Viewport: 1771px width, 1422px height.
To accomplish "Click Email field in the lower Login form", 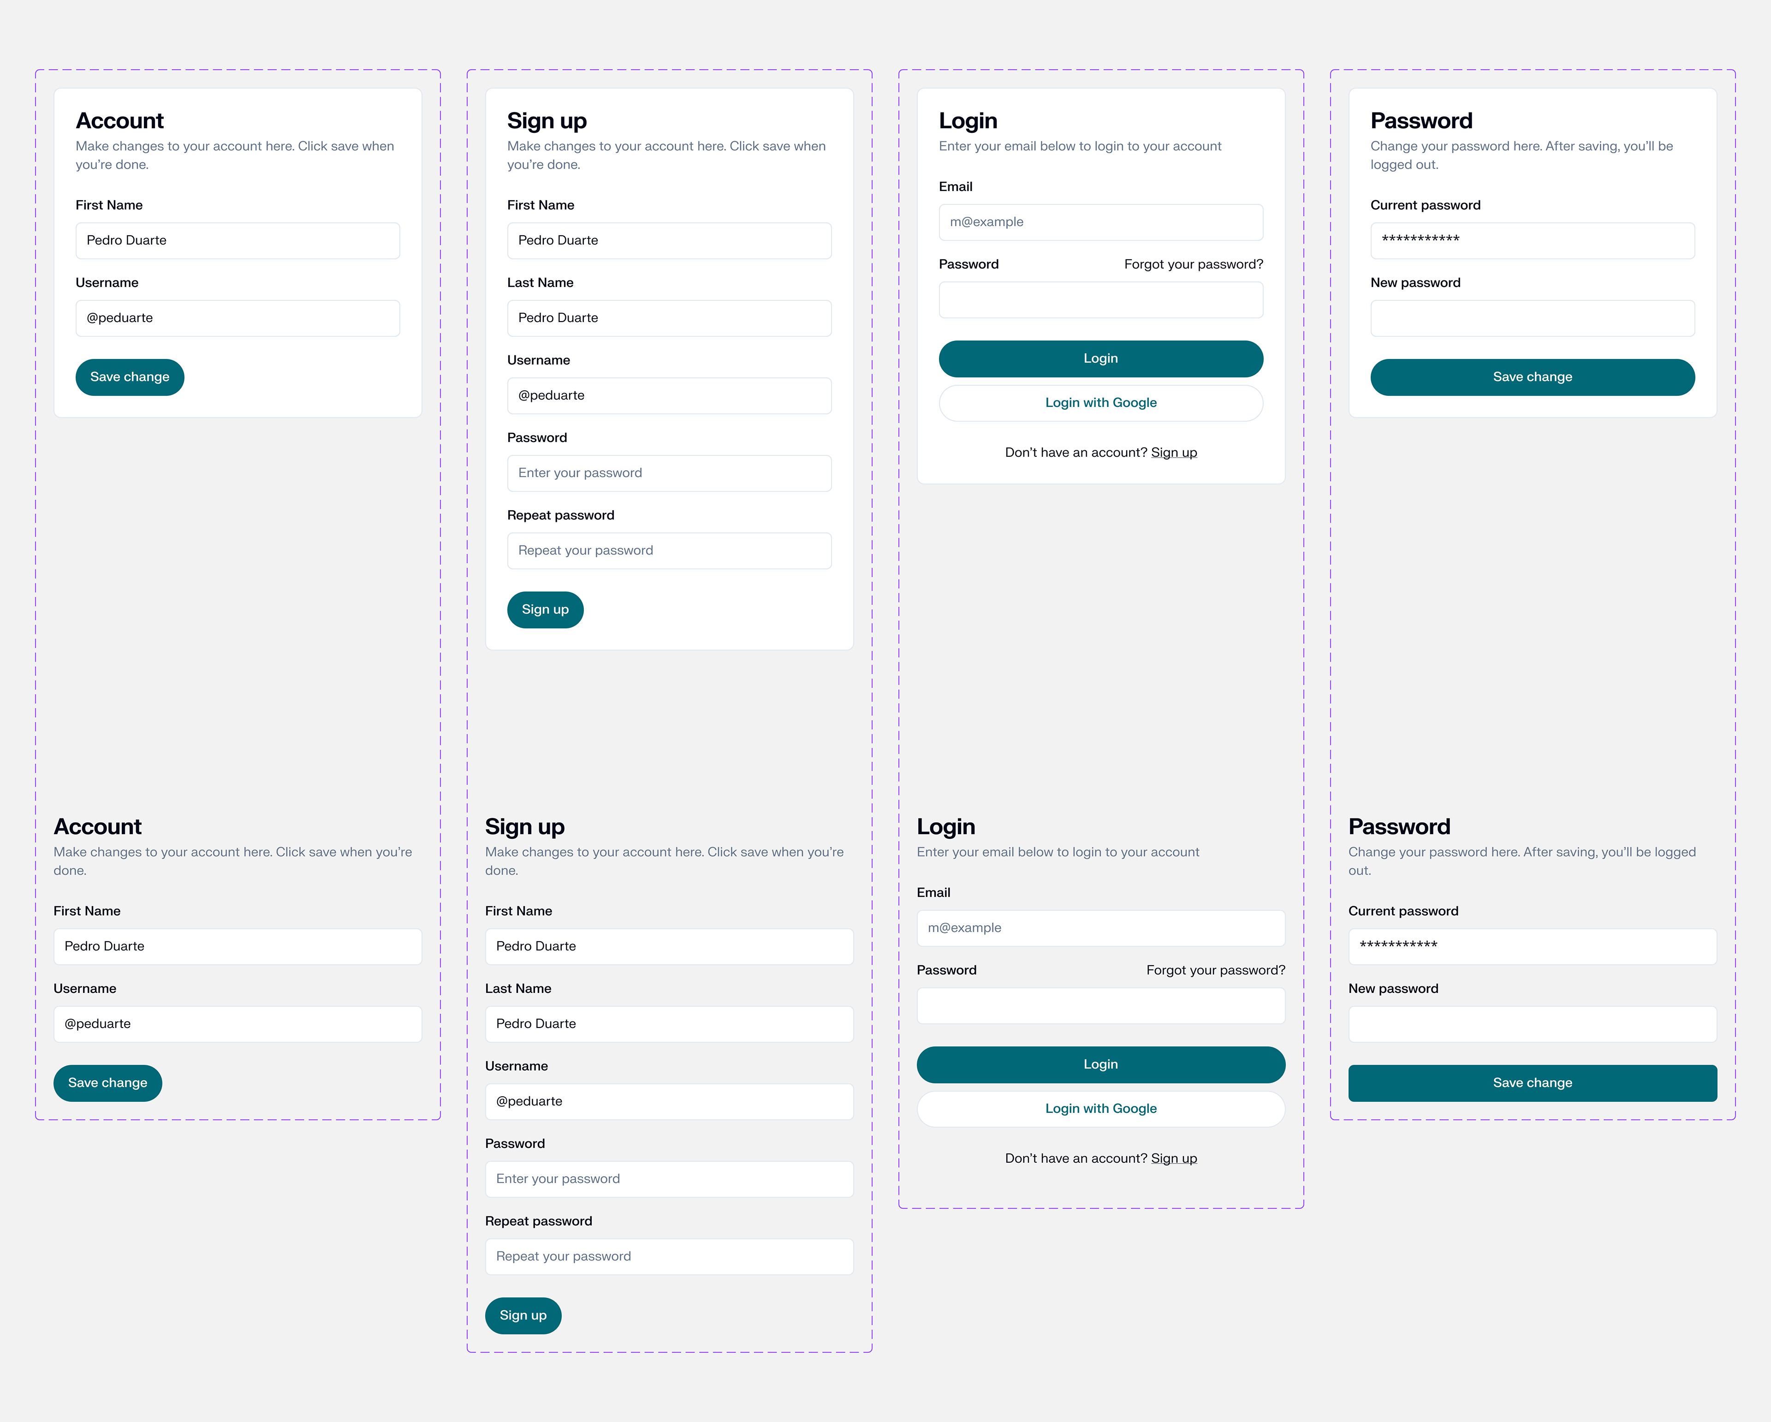I will 1101,928.
